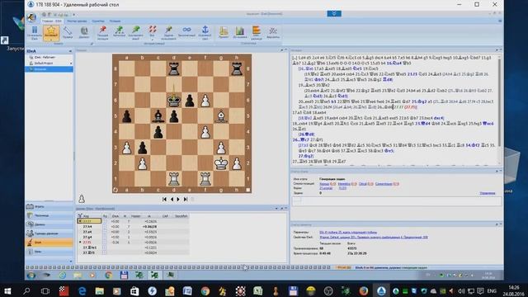Expand sidebar overflow chevron at panel bottom
Viewport: 528px width, 297px height.
[x=71, y=262]
